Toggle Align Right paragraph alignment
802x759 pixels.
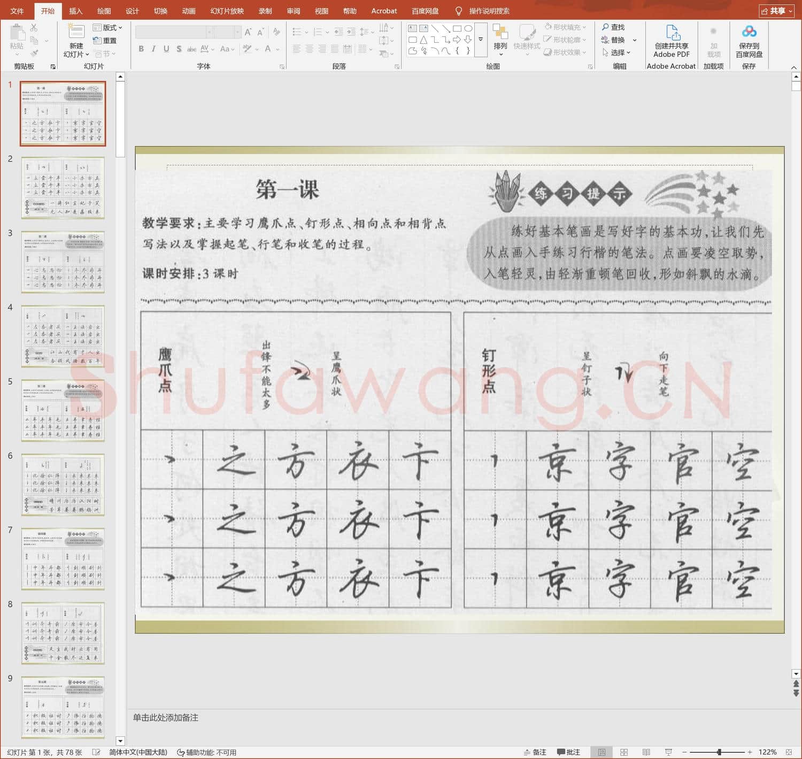pos(322,49)
